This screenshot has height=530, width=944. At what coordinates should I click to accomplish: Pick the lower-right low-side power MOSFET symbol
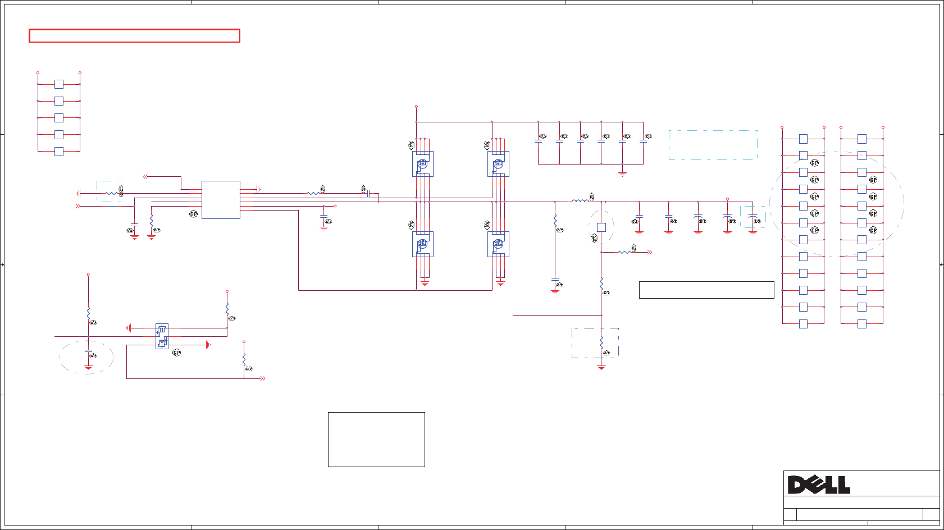pyautogui.click(x=498, y=244)
